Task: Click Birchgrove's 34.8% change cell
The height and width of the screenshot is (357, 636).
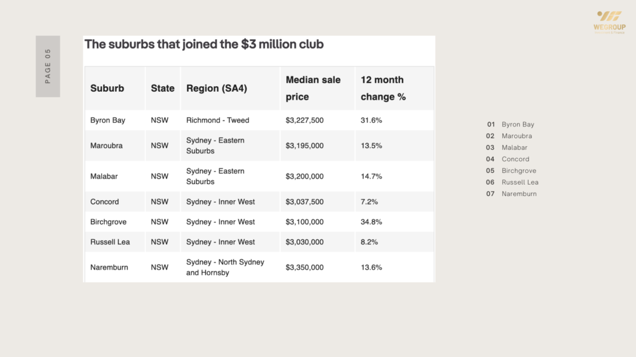Action: 371,222
